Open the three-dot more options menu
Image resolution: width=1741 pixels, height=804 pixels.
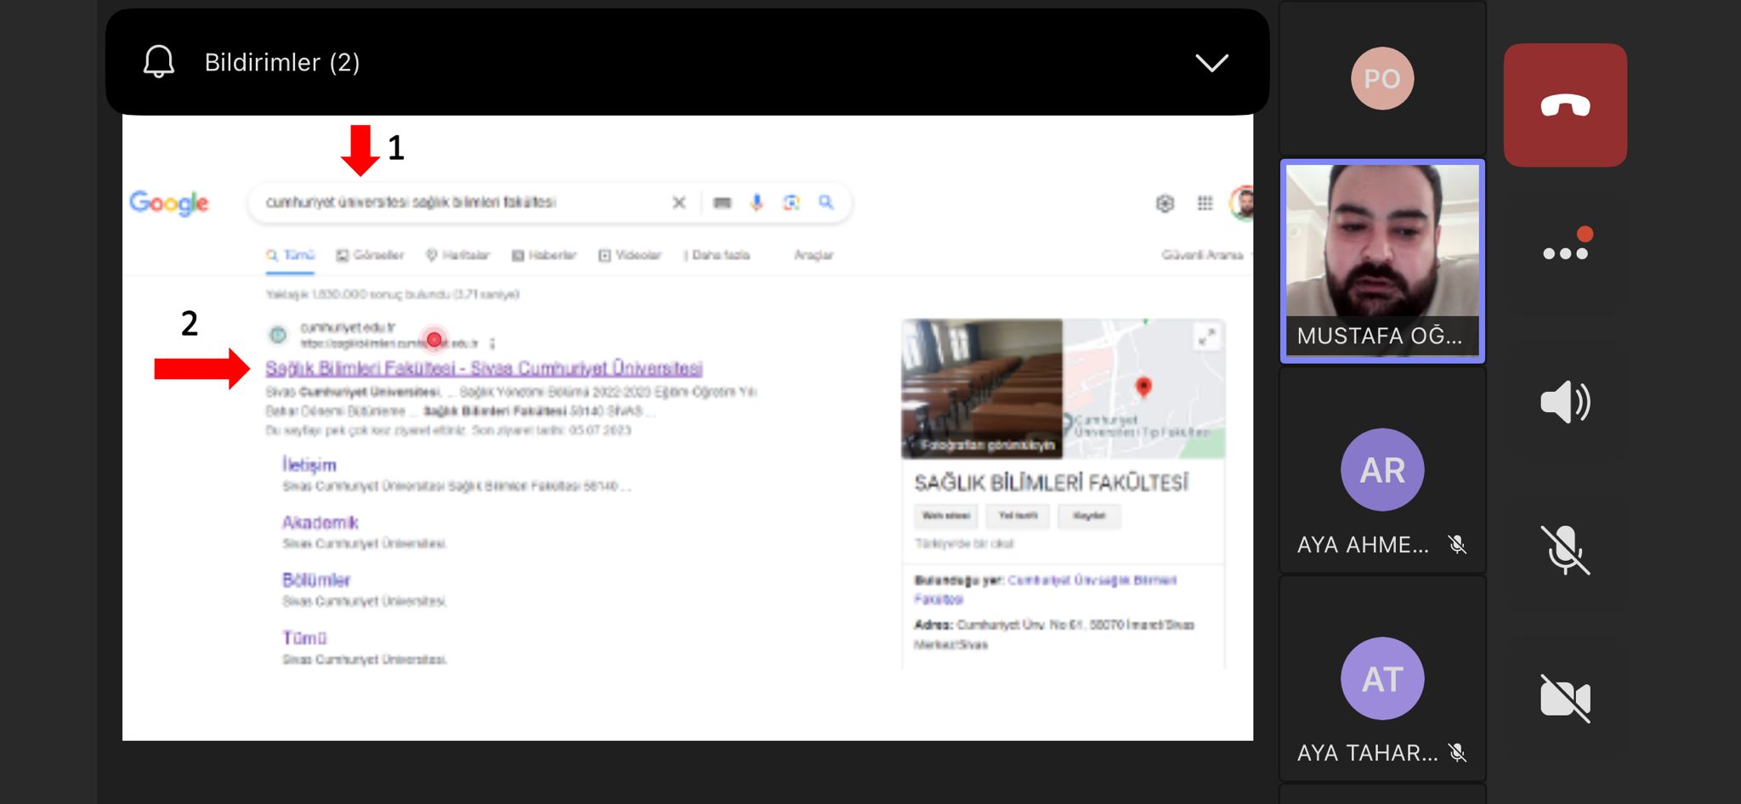(1564, 252)
